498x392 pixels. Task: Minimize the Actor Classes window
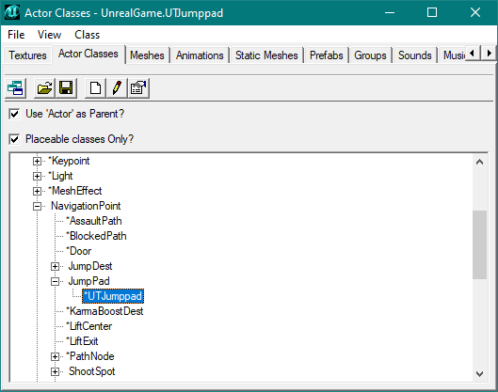pos(390,12)
